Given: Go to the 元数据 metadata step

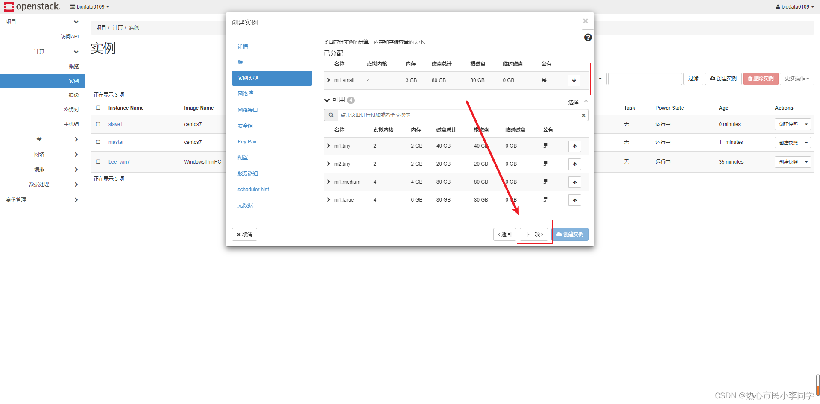Looking at the screenshot, I should coord(245,205).
